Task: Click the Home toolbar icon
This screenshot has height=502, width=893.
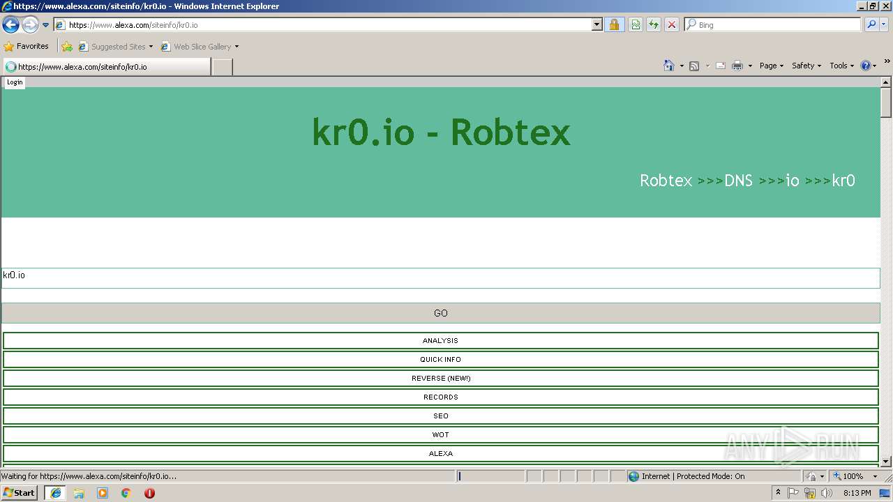Action: (x=669, y=66)
